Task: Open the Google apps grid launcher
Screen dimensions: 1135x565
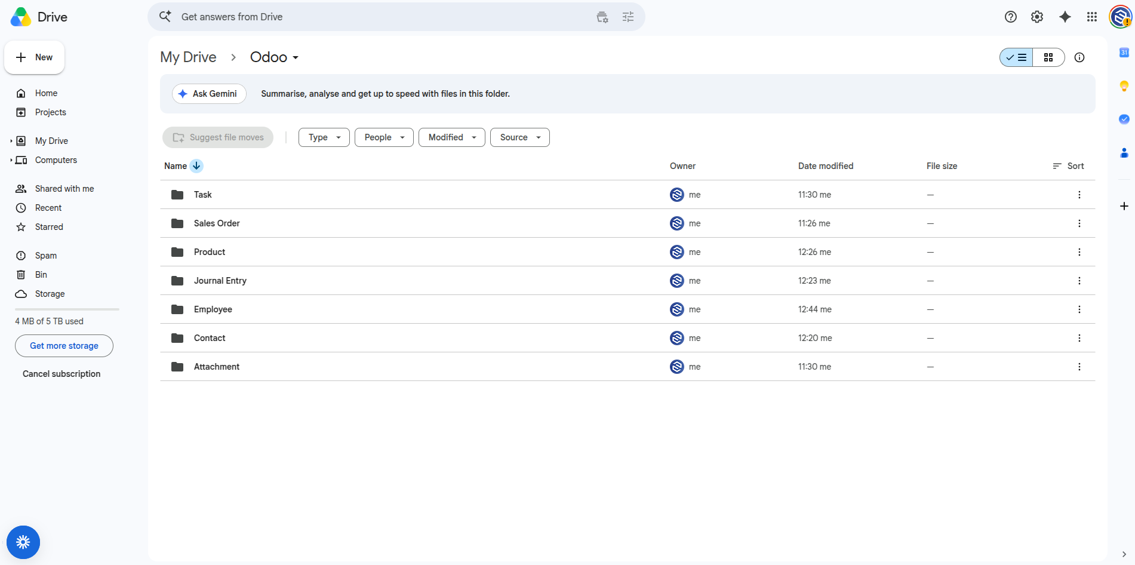Action: pos(1092,17)
